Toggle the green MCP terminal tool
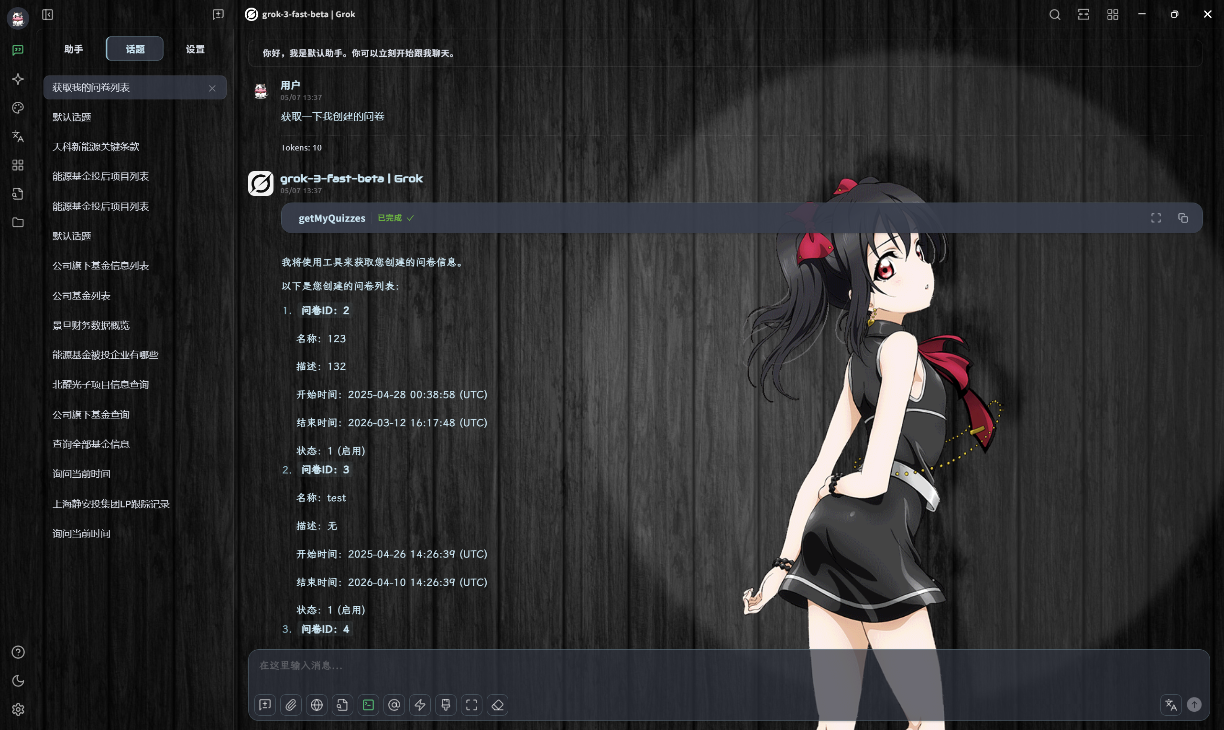 (368, 705)
